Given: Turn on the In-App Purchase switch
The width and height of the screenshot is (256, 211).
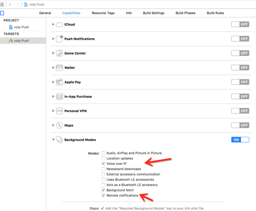Looking at the screenshot, I should 240,96.
